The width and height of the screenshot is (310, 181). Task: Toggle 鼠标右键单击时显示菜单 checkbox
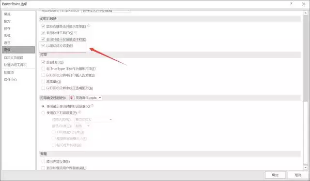43,26
